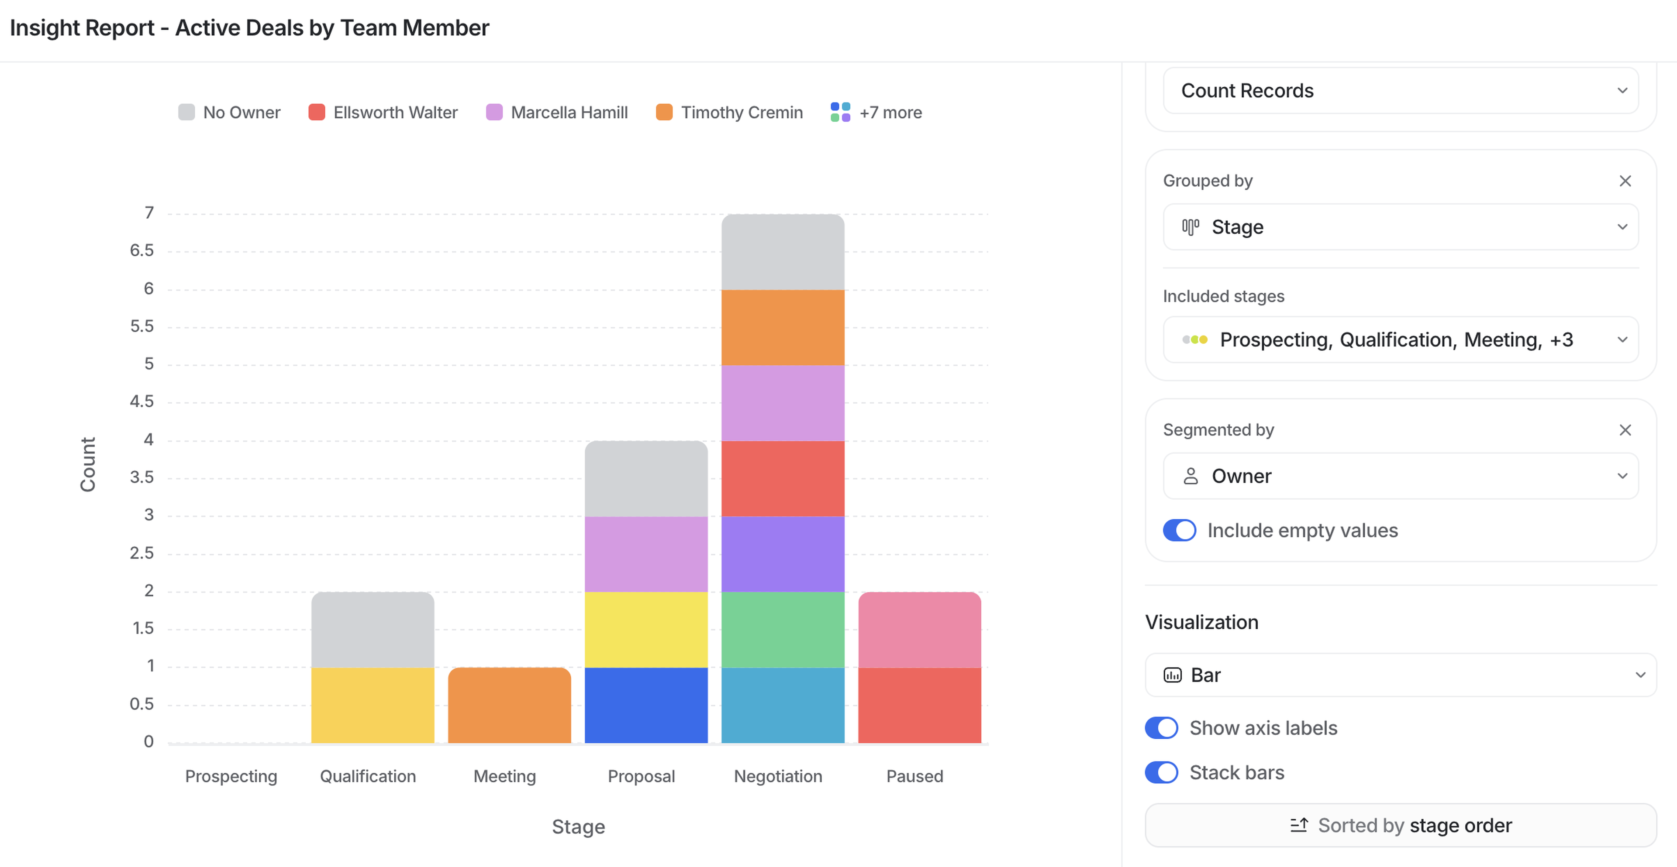This screenshot has height=867, width=1677.
Task: Click the Bar chart icon in Visualization
Action: click(1172, 675)
